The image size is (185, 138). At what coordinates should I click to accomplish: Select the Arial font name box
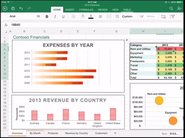(x=21, y=16)
